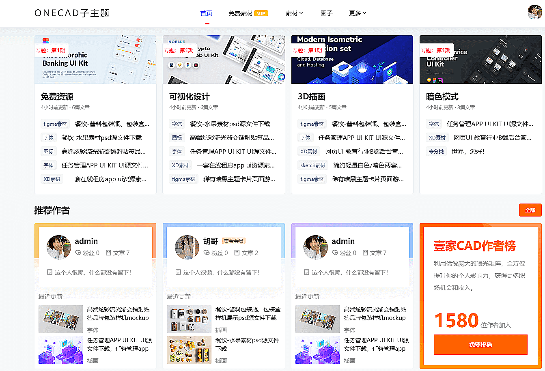
Task: Click 未分类 tag in the 暗色模式 card
Action: click(436, 152)
